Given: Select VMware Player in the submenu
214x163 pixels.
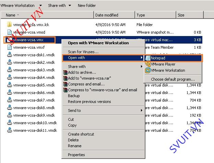Looking at the screenshot, I should click(x=163, y=64).
